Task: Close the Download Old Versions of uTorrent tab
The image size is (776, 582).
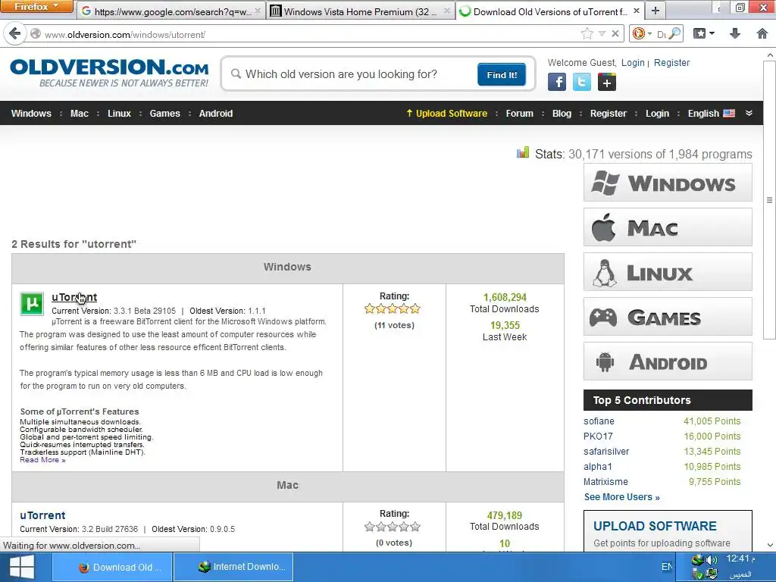Action: tap(637, 11)
